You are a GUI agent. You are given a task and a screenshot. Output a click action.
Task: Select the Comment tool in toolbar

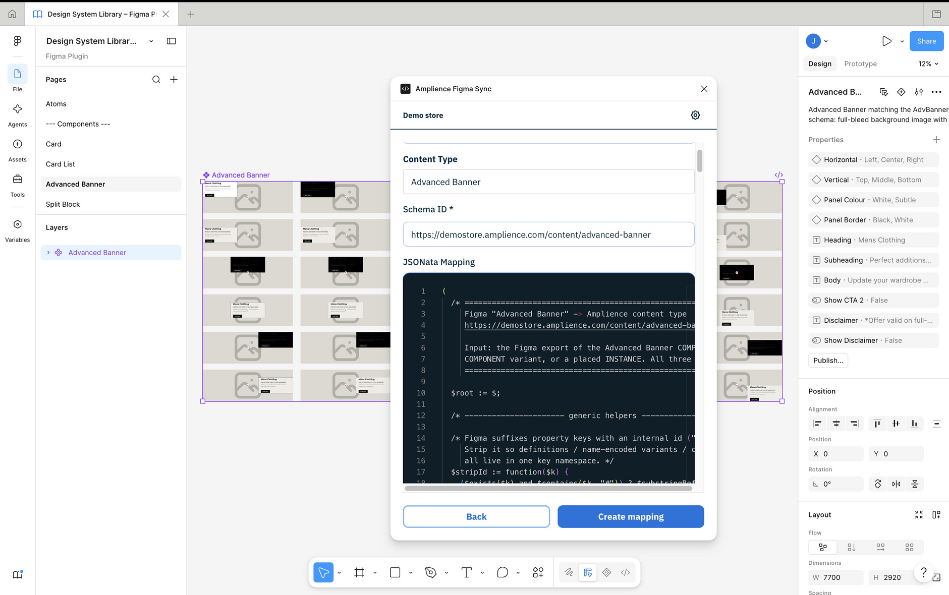click(x=503, y=572)
